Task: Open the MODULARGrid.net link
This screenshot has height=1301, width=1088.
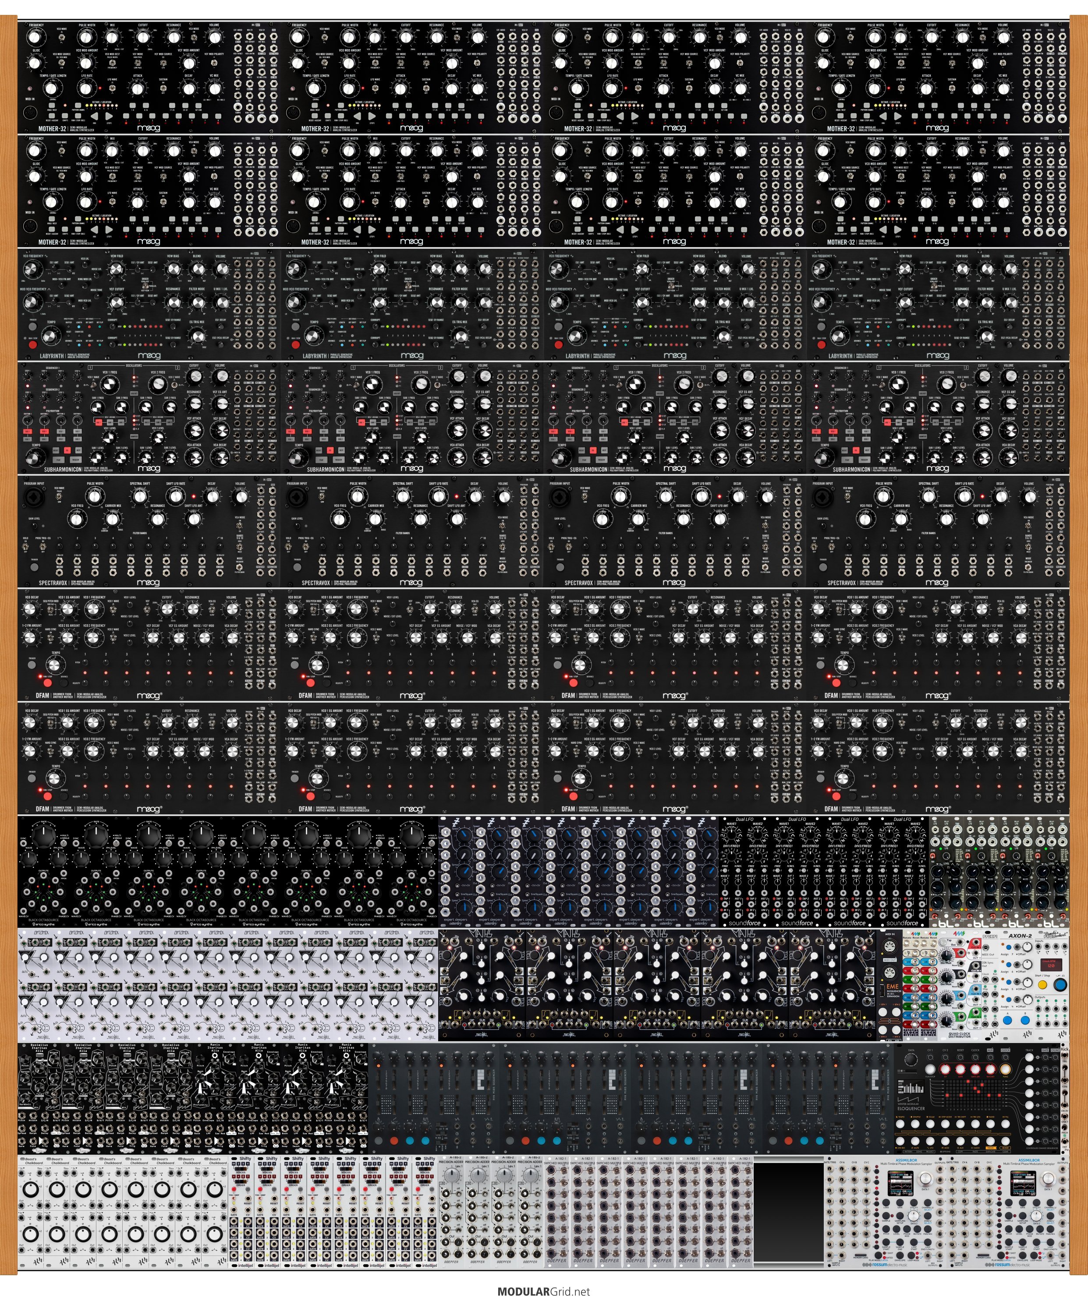Action: click(543, 1291)
